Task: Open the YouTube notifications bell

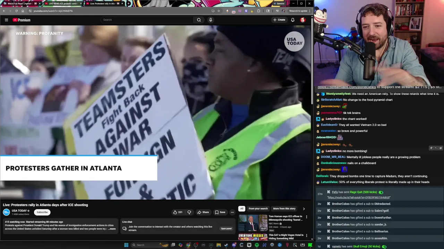Action: (293, 20)
